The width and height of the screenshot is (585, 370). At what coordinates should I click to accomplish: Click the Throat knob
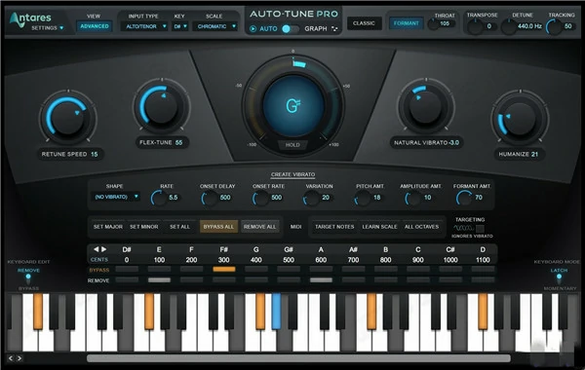(433, 24)
